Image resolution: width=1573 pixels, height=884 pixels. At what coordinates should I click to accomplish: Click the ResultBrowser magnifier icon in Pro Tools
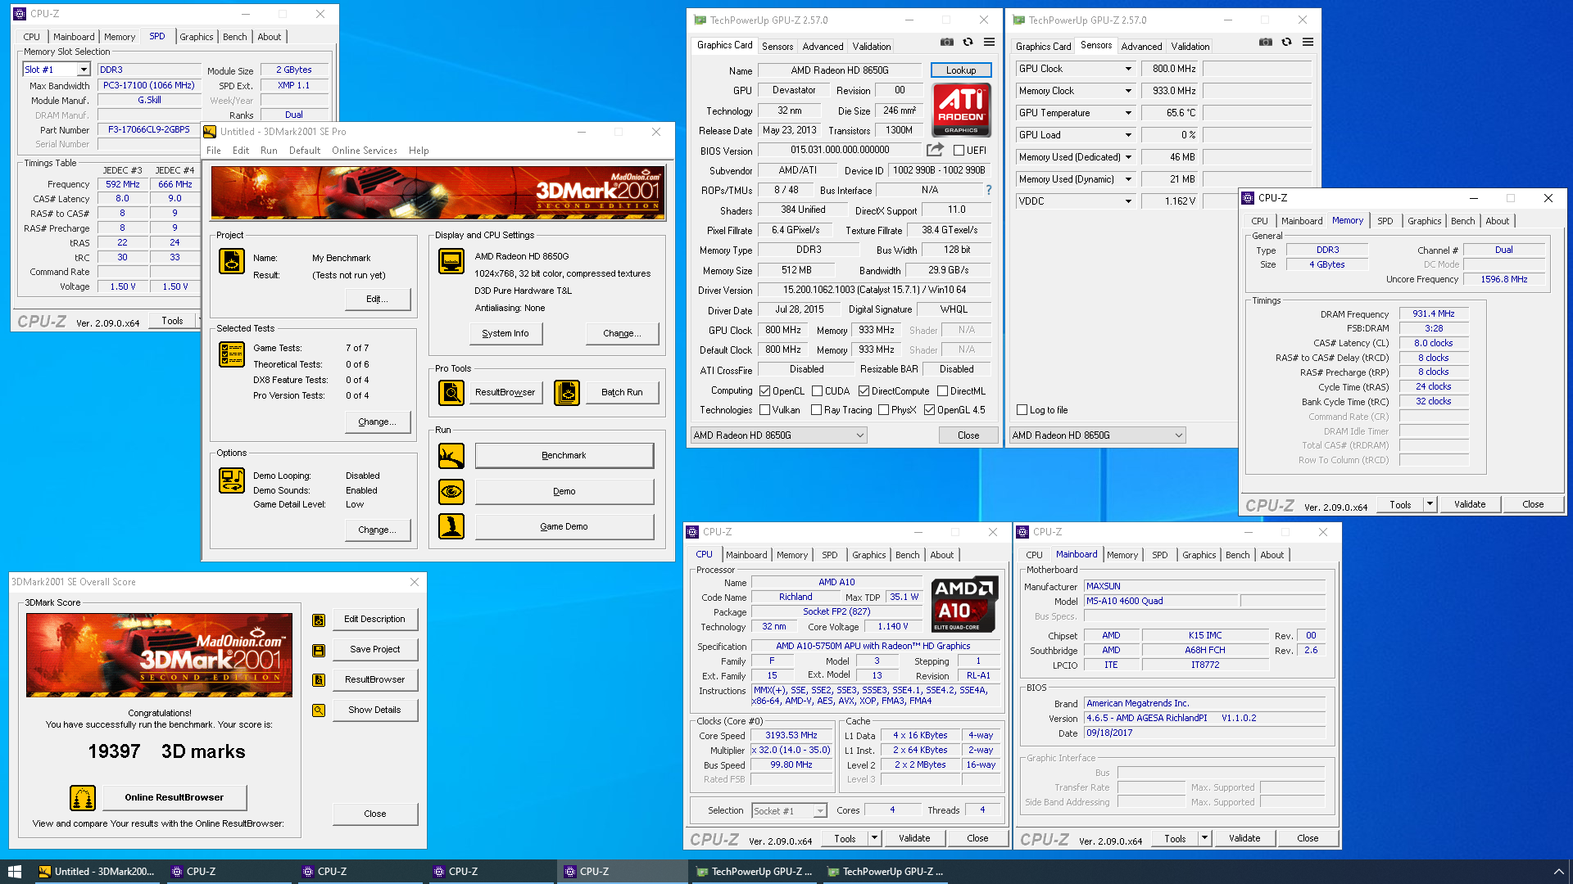tap(451, 393)
